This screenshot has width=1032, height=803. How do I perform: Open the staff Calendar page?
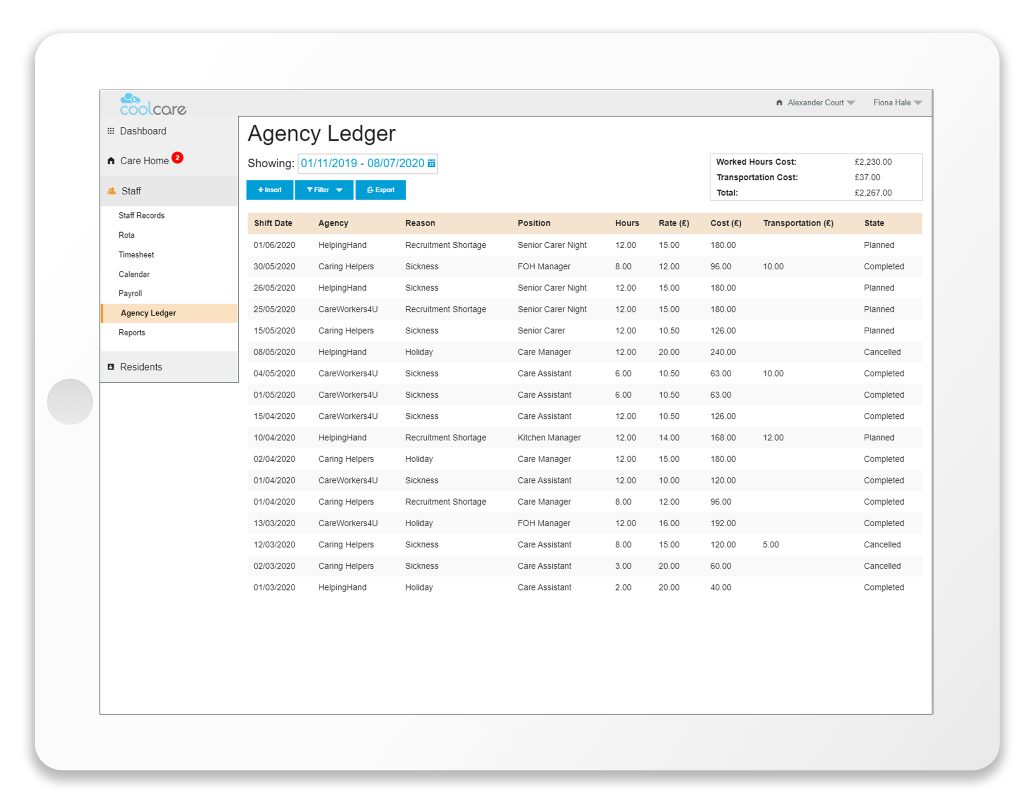pyautogui.click(x=134, y=274)
